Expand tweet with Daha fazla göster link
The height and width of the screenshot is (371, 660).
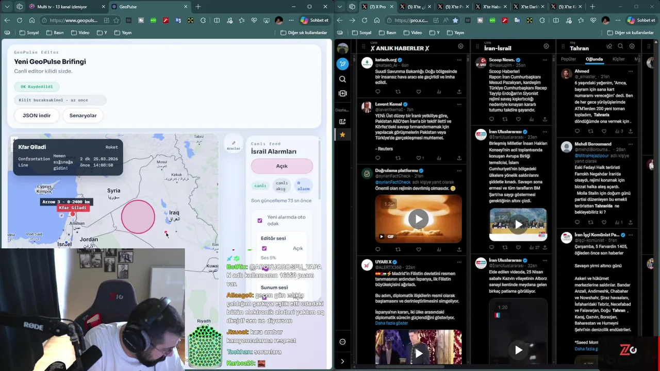tap(390, 323)
